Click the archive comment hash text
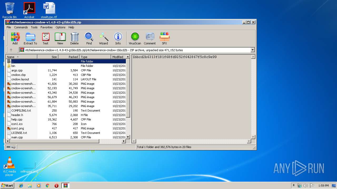 175,57
